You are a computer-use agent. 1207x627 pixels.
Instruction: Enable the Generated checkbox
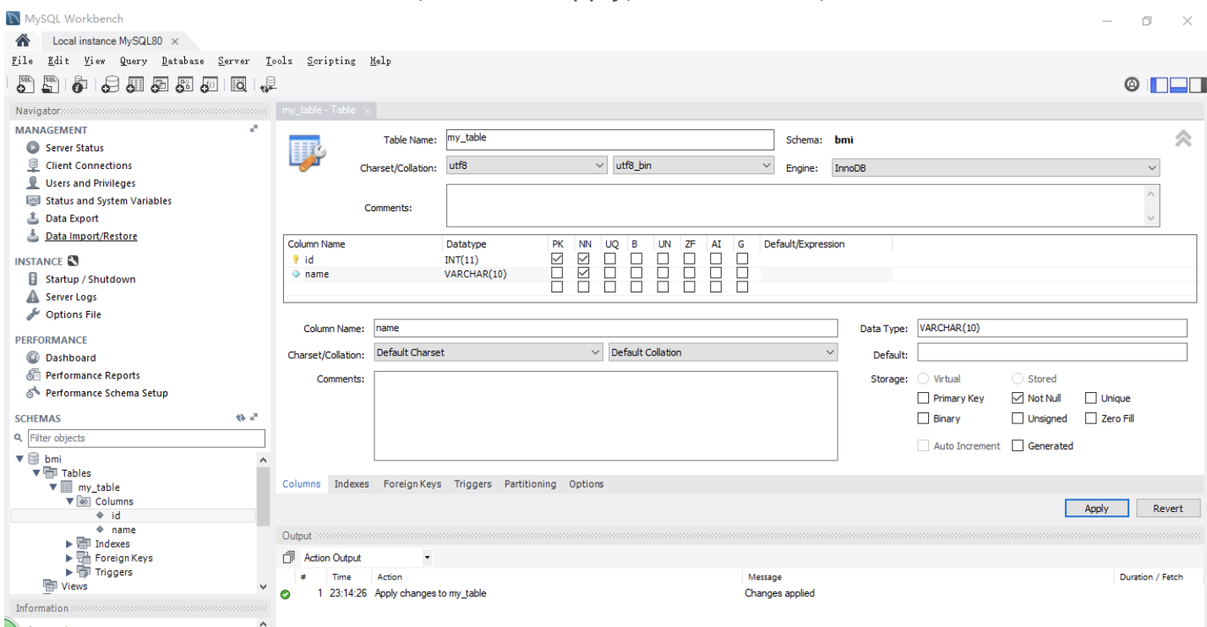pyautogui.click(x=1018, y=445)
